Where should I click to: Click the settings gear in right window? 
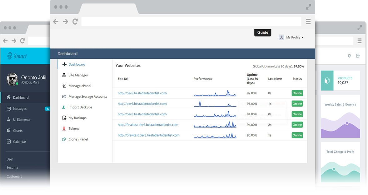pyautogui.click(x=349, y=56)
